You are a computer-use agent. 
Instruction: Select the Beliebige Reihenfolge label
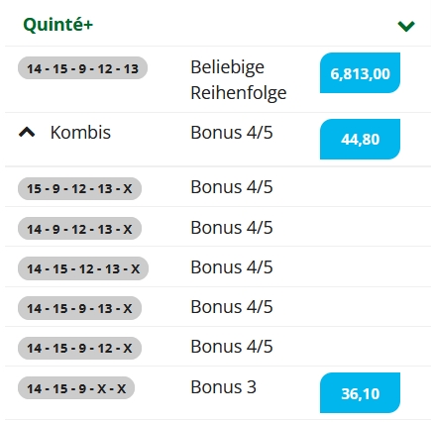point(239,80)
